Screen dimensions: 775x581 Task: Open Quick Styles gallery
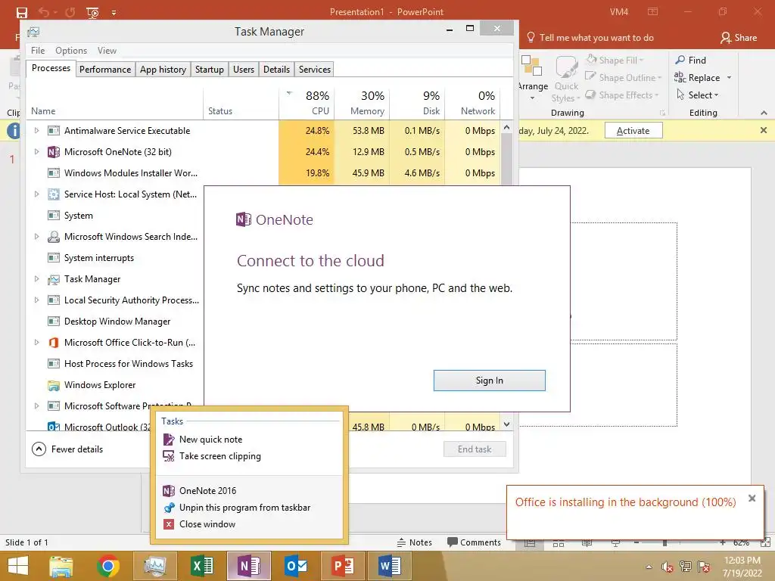click(x=566, y=79)
